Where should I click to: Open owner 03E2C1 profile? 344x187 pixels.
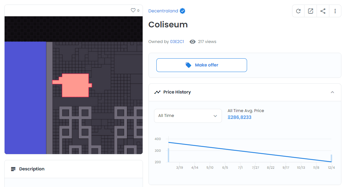tap(177, 42)
